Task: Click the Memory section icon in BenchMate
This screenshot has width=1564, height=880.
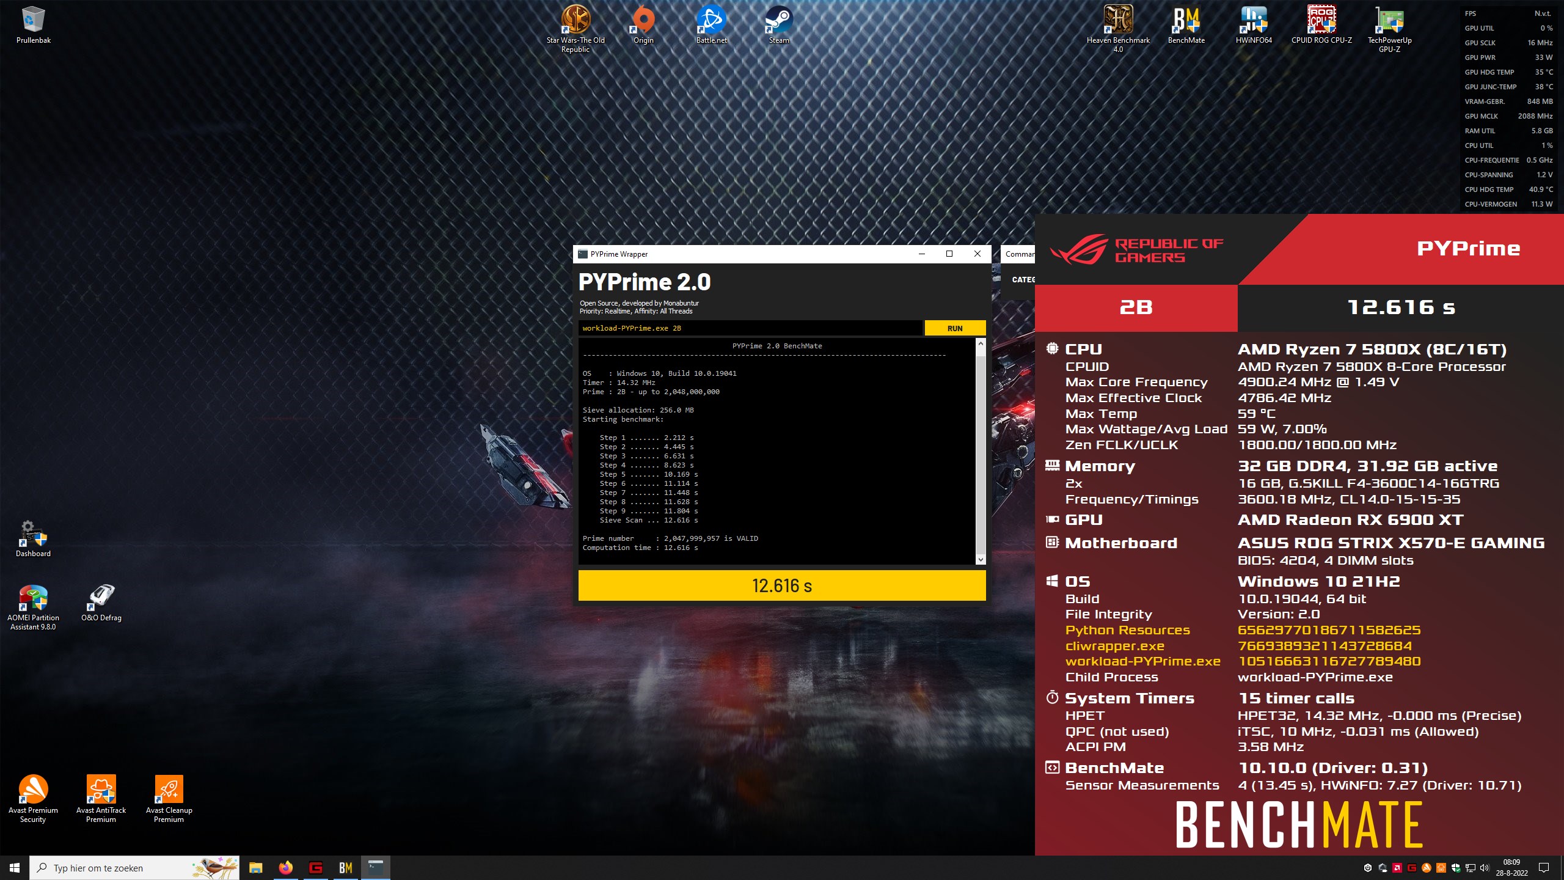Action: [1052, 466]
